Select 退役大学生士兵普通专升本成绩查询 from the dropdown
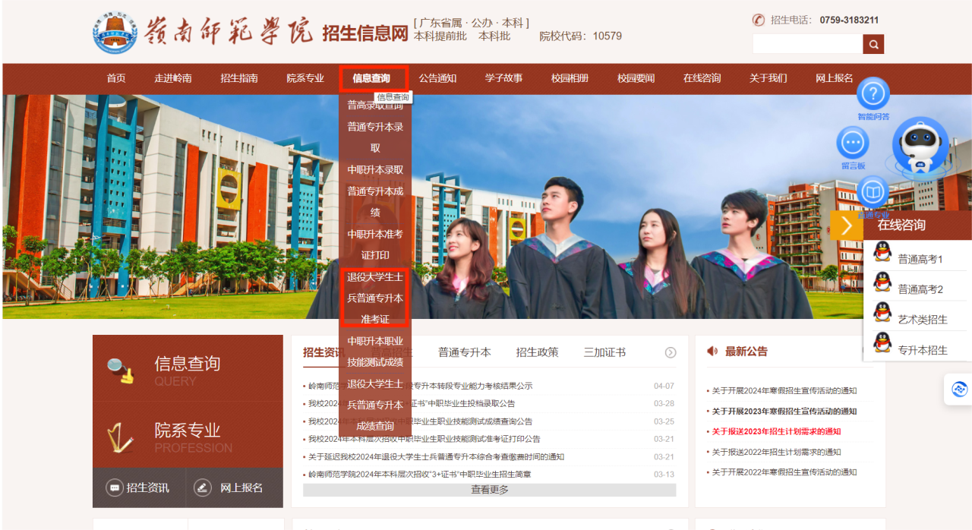This screenshot has width=972, height=530. point(375,405)
